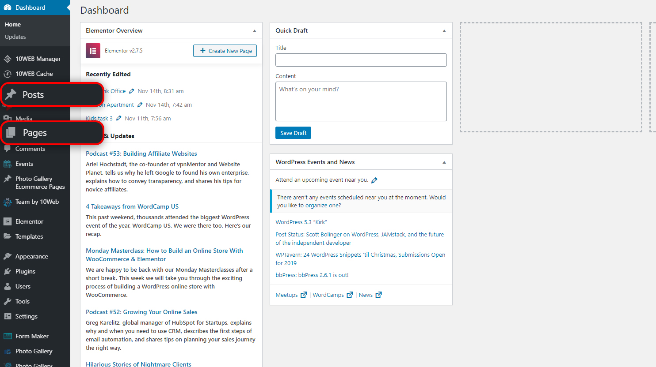Open WPTavern 24 WordPress Snippets link

(x=360, y=259)
